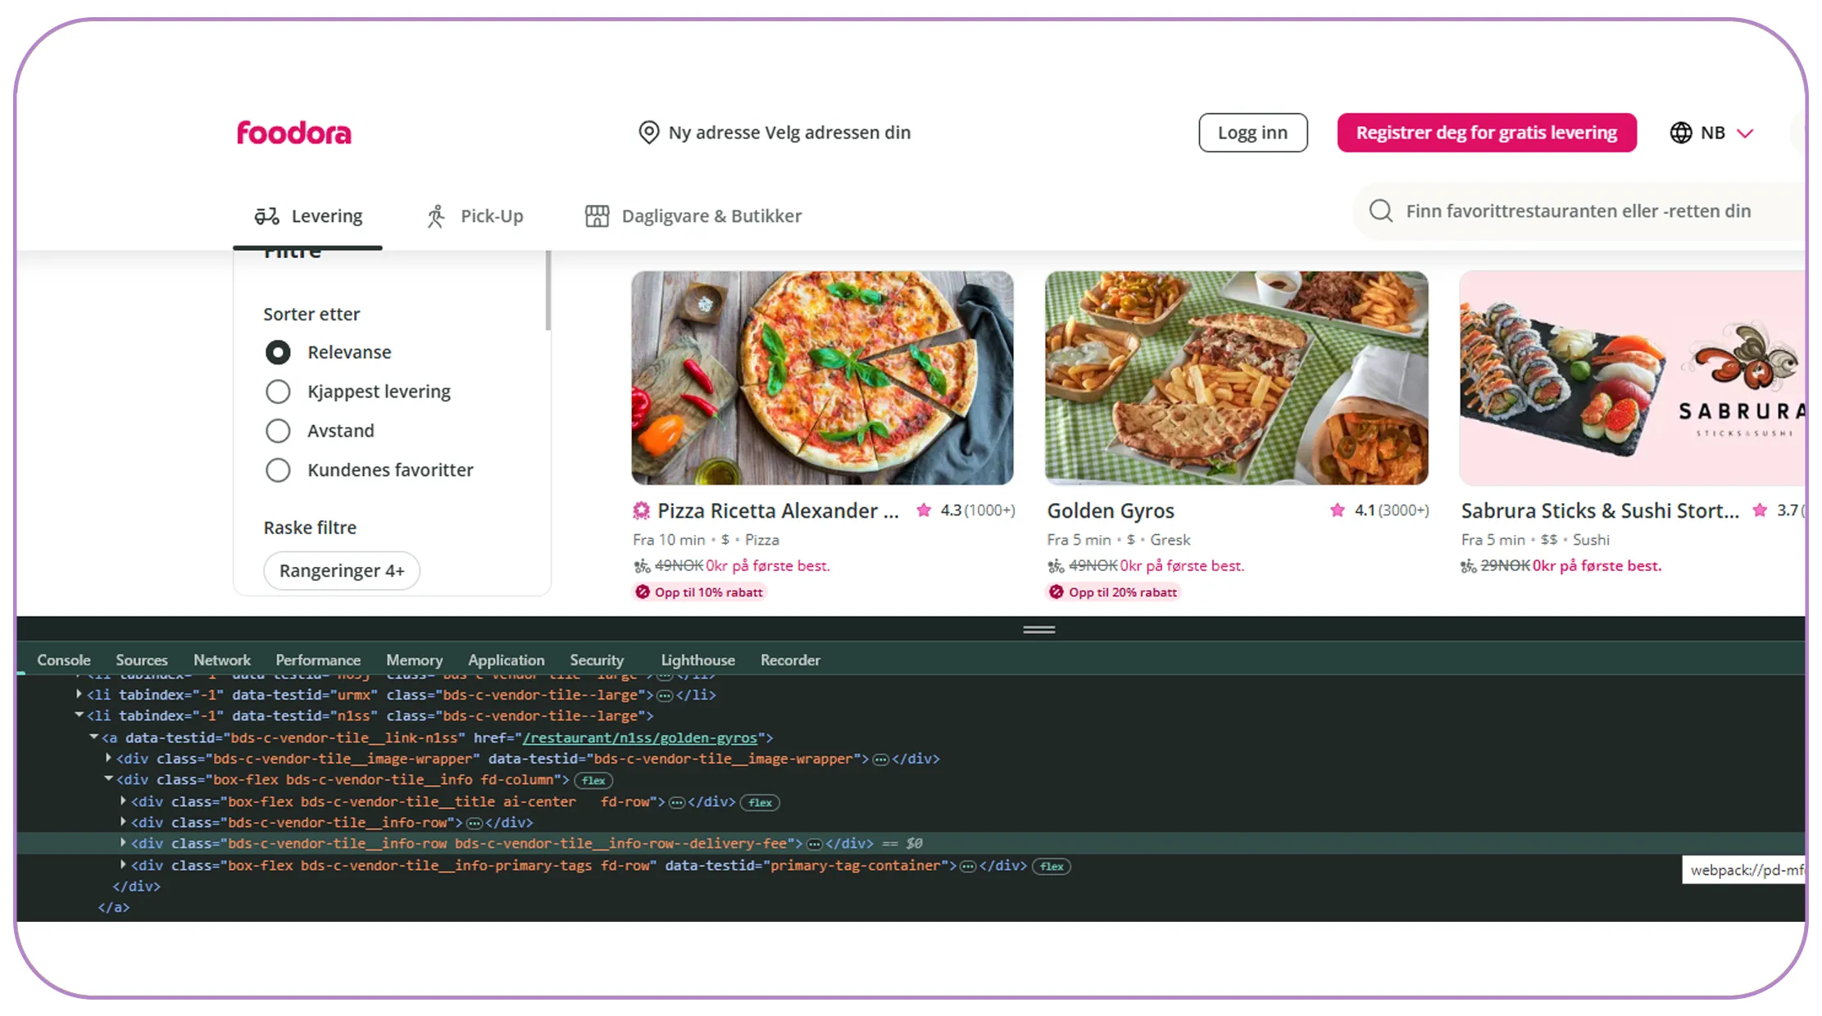This screenshot has width=1822, height=1016.
Task: Open the Lighthouse tab in DevTools
Action: point(698,660)
